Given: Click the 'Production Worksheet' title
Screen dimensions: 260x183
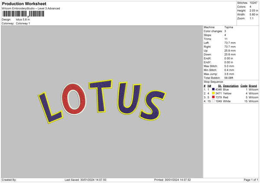Looking at the screenshot, I should (24, 3).
